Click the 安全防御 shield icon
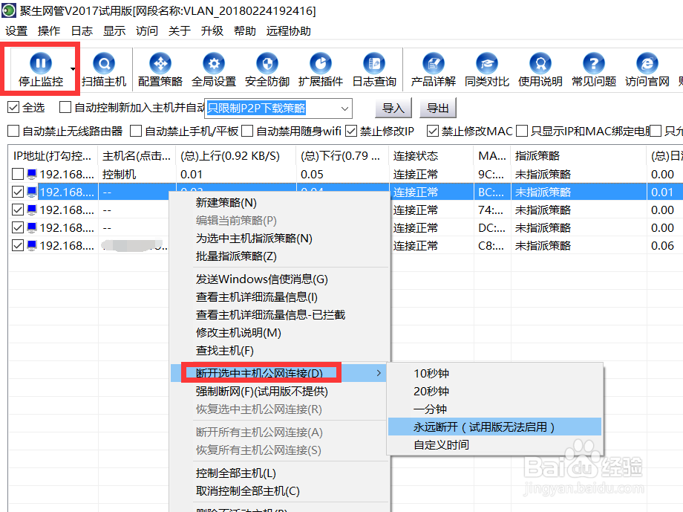This screenshot has height=512, width=683. pos(267,64)
